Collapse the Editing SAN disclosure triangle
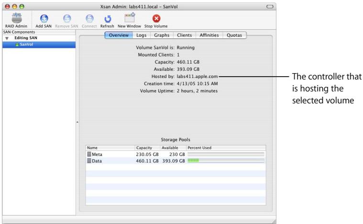Image resolution: width=363 pixels, height=224 pixels. (7, 38)
